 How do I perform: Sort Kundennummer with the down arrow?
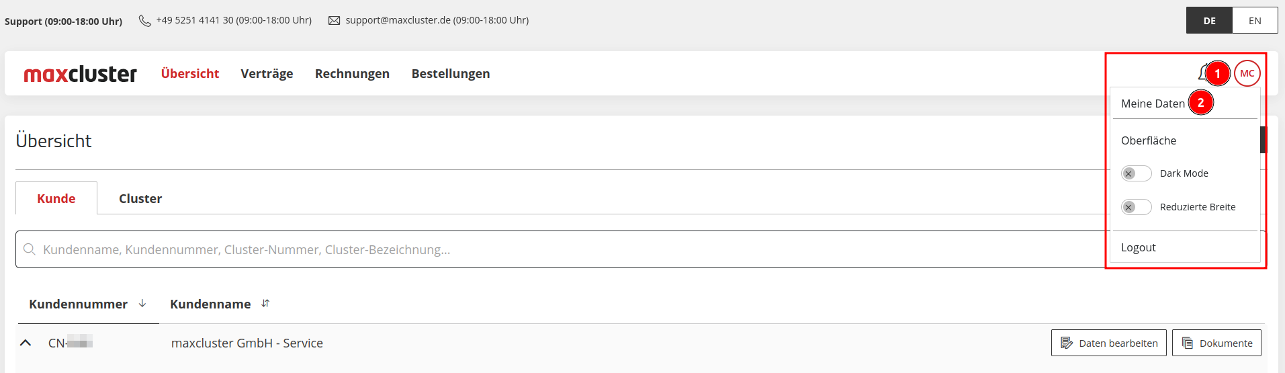click(142, 304)
